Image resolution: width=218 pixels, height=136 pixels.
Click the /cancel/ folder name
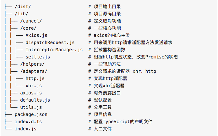point(31,21)
